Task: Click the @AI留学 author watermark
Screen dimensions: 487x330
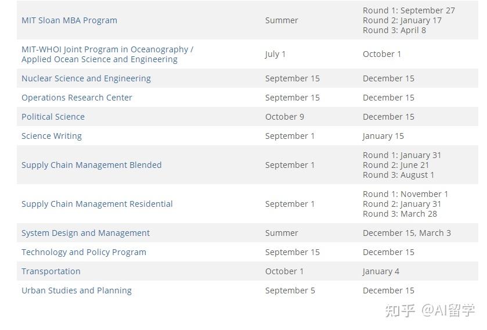Action: click(x=448, y=310)
